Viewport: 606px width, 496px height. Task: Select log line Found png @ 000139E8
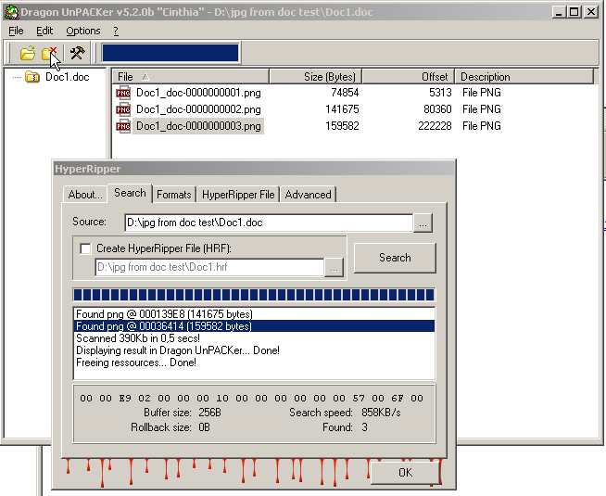pos(254,314)
